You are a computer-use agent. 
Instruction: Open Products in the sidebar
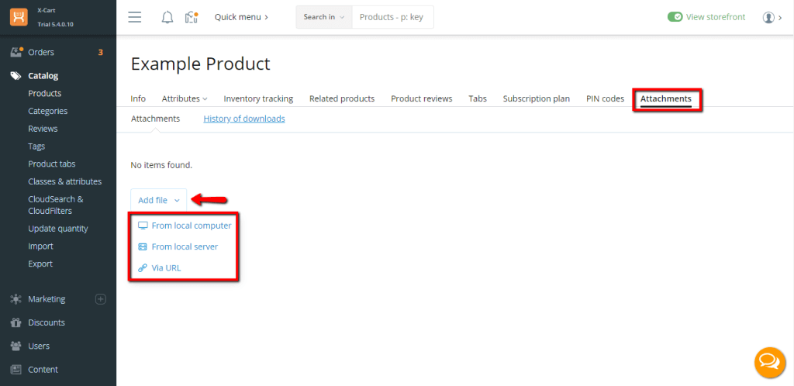pyautogui.click(x=44, y=93)
